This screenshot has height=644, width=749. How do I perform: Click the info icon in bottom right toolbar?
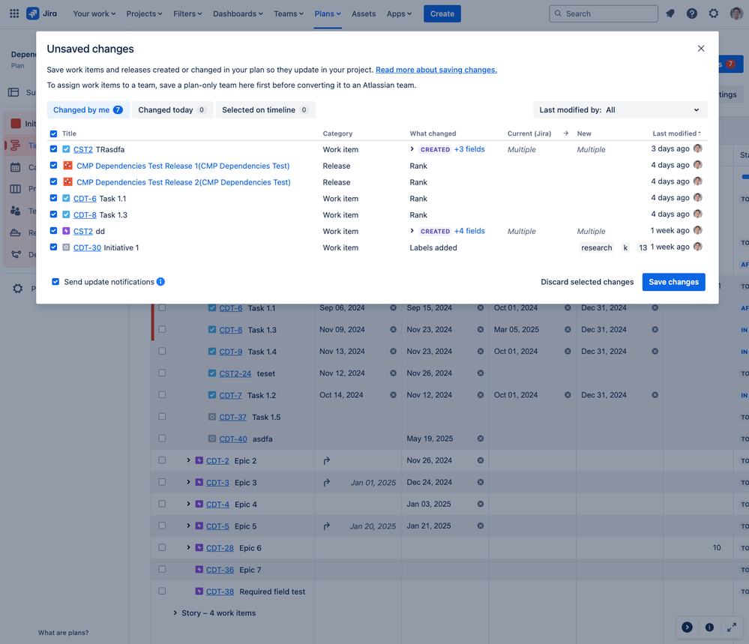pos(709,628)
